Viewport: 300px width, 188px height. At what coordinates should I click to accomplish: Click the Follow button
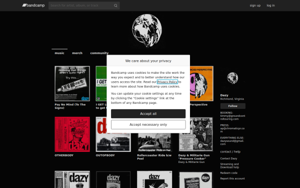tap(232, 106)
